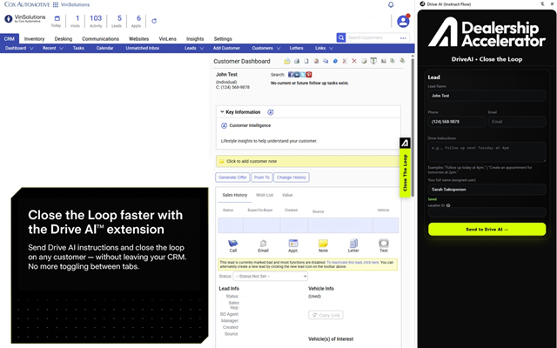The image size is (557, 348).
Task: Open the Recent dropdown menu
Action: (52, 48)
